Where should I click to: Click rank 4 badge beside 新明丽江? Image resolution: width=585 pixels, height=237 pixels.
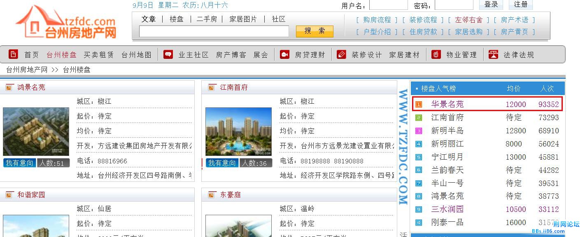[x=419, y=144]
